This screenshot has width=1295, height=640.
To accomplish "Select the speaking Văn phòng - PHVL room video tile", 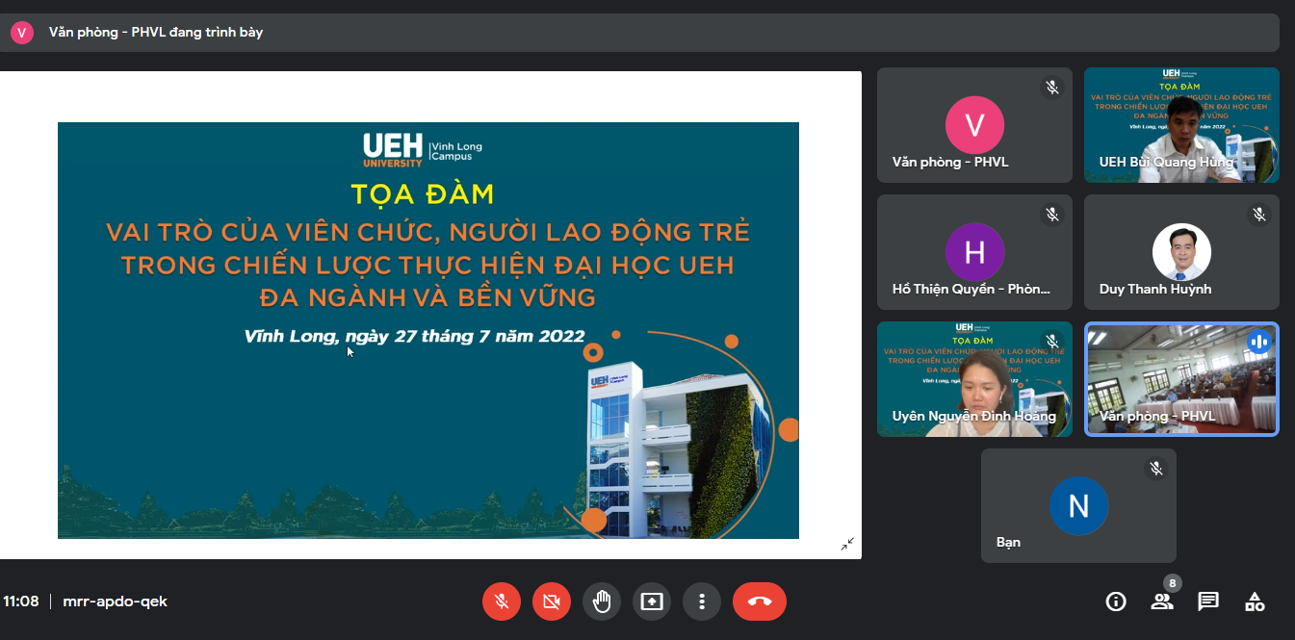I will pyautogui.click(x=1181, y=379).
